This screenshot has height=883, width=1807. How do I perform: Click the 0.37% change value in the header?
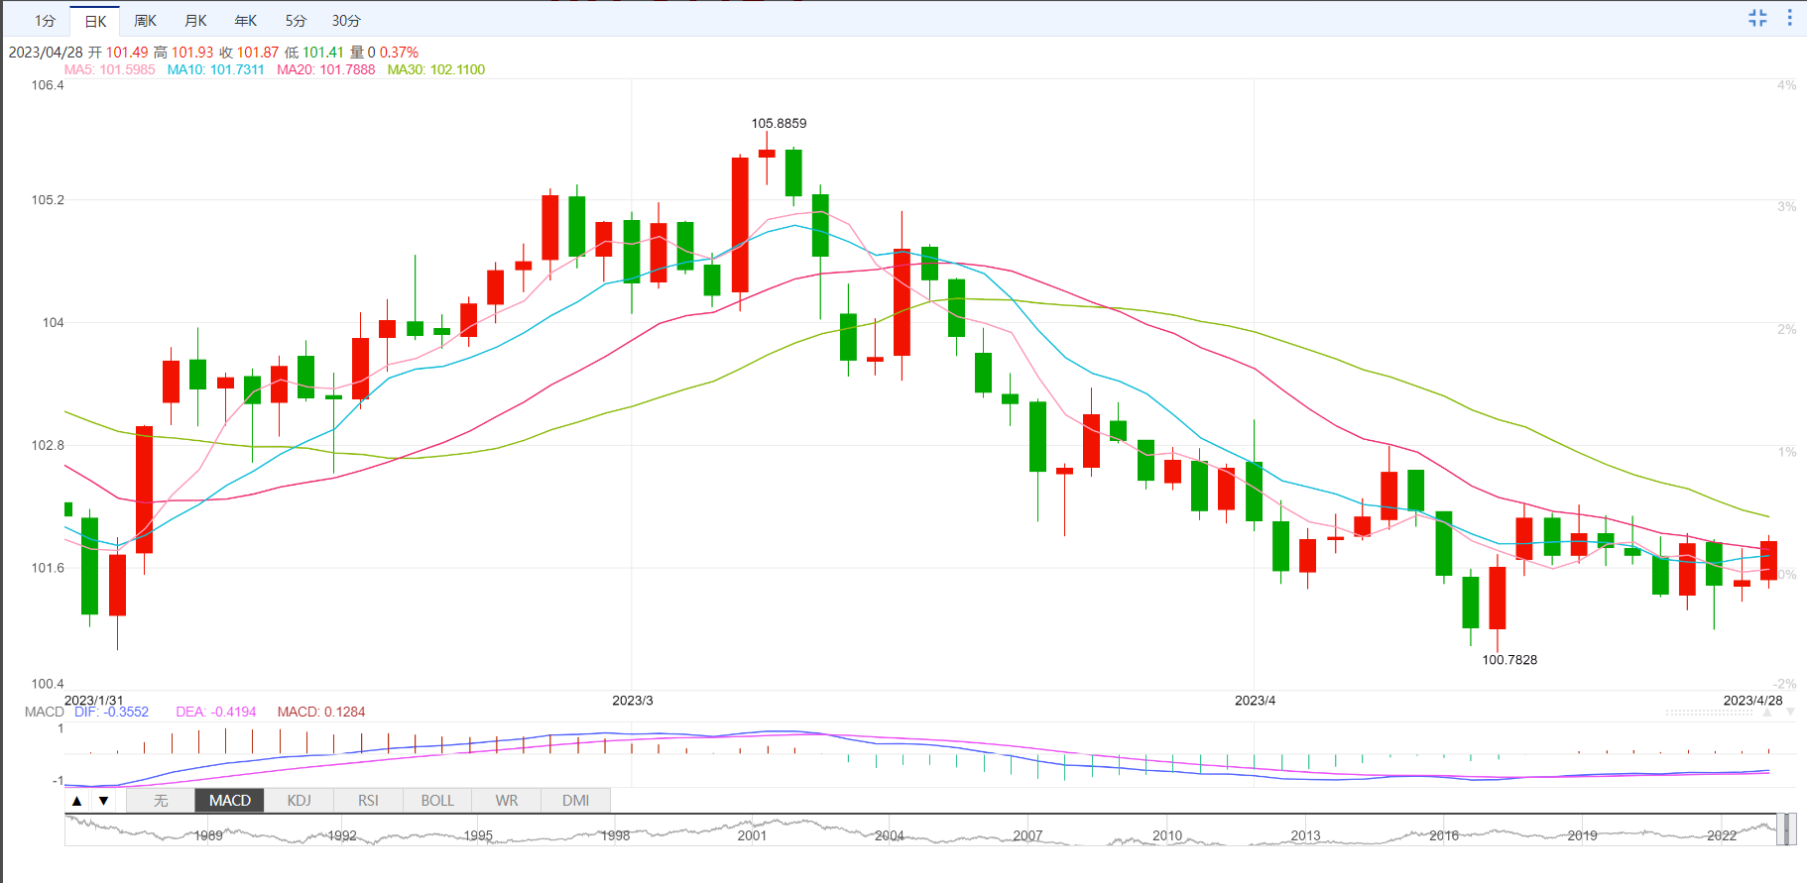(399, 52)
